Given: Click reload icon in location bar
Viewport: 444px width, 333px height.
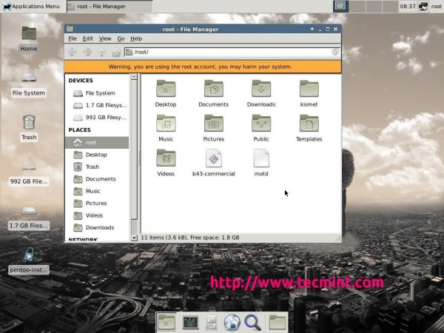Looking at the screenshot, I should click(x=335, y=52).
